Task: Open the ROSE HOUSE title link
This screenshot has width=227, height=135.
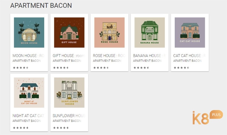Action: pos(109,55)
